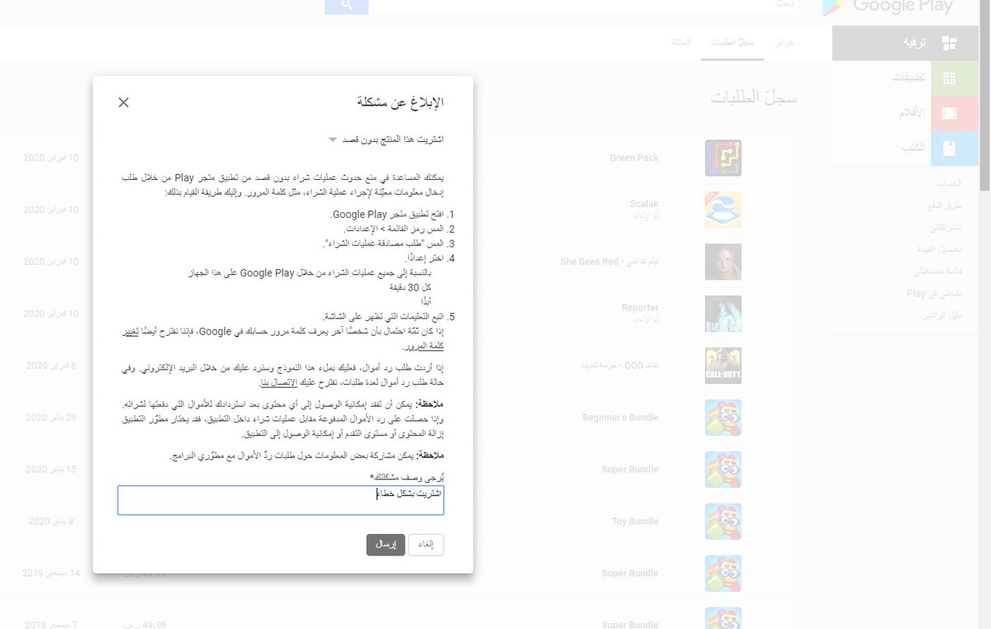Switch to the سجلّ الطلبات tab
Image resolution: width=991 pixels, height=629 pixels.
(x=733, y=42)
